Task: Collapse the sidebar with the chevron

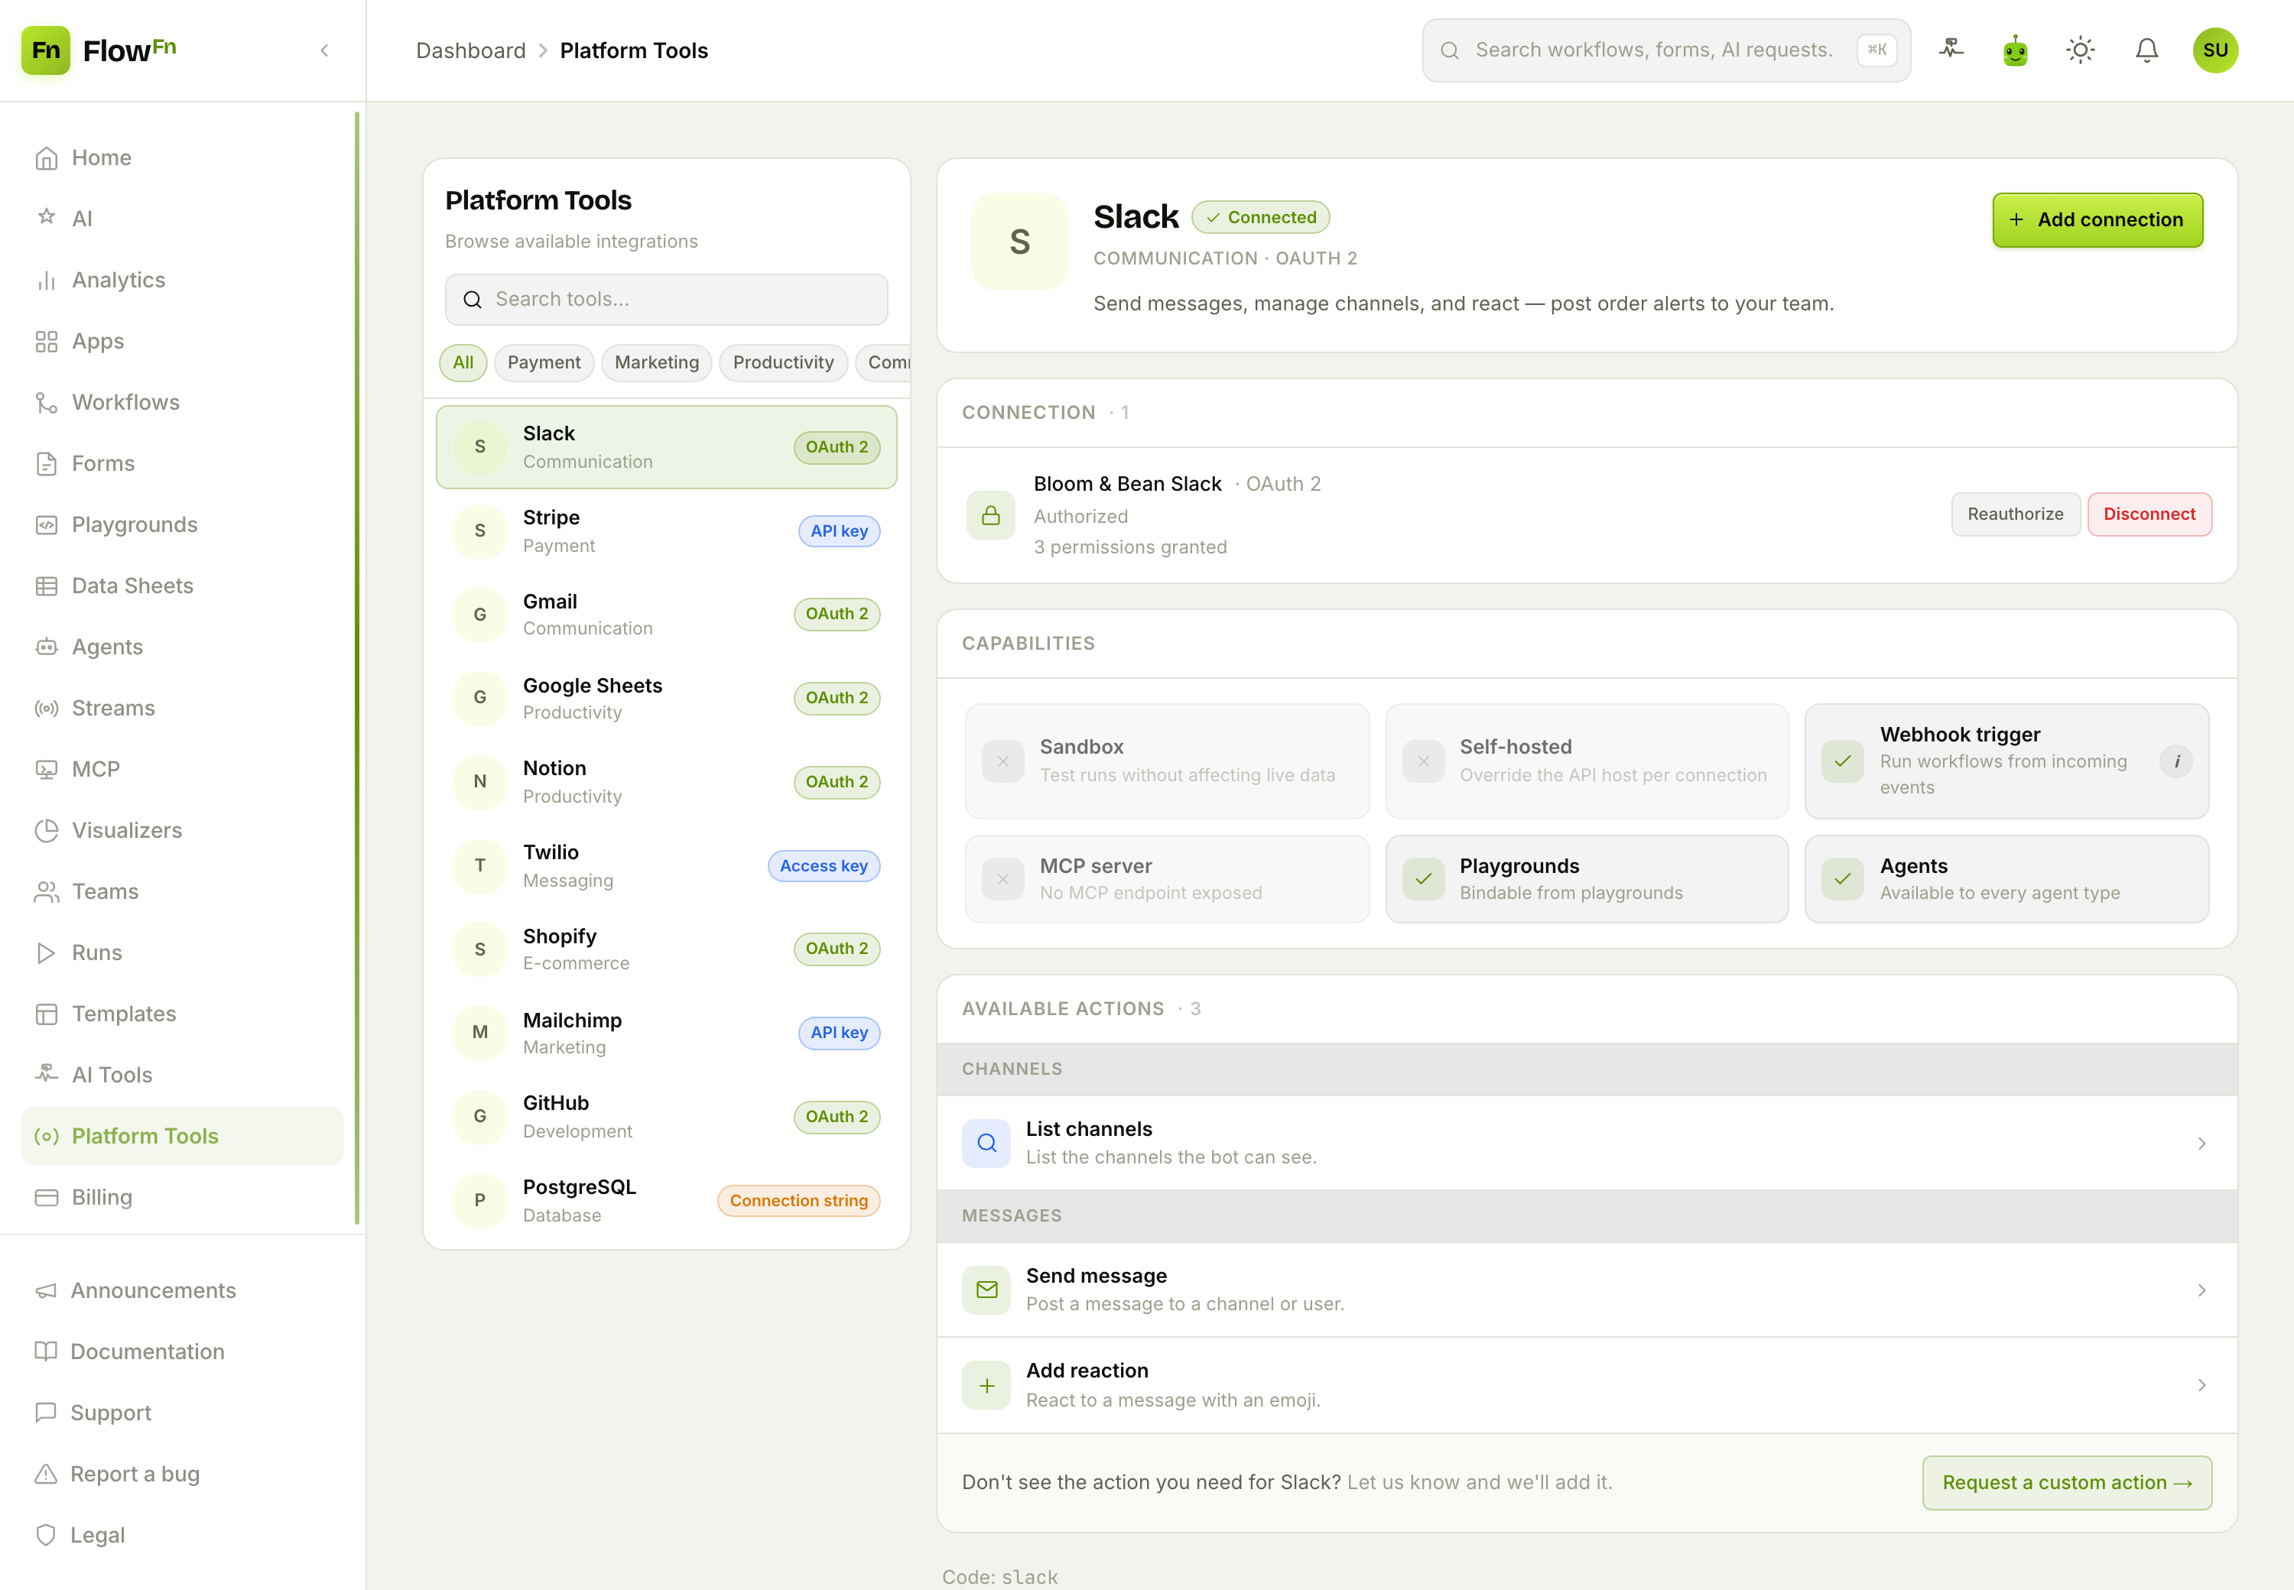Action: tap(325, 50)
